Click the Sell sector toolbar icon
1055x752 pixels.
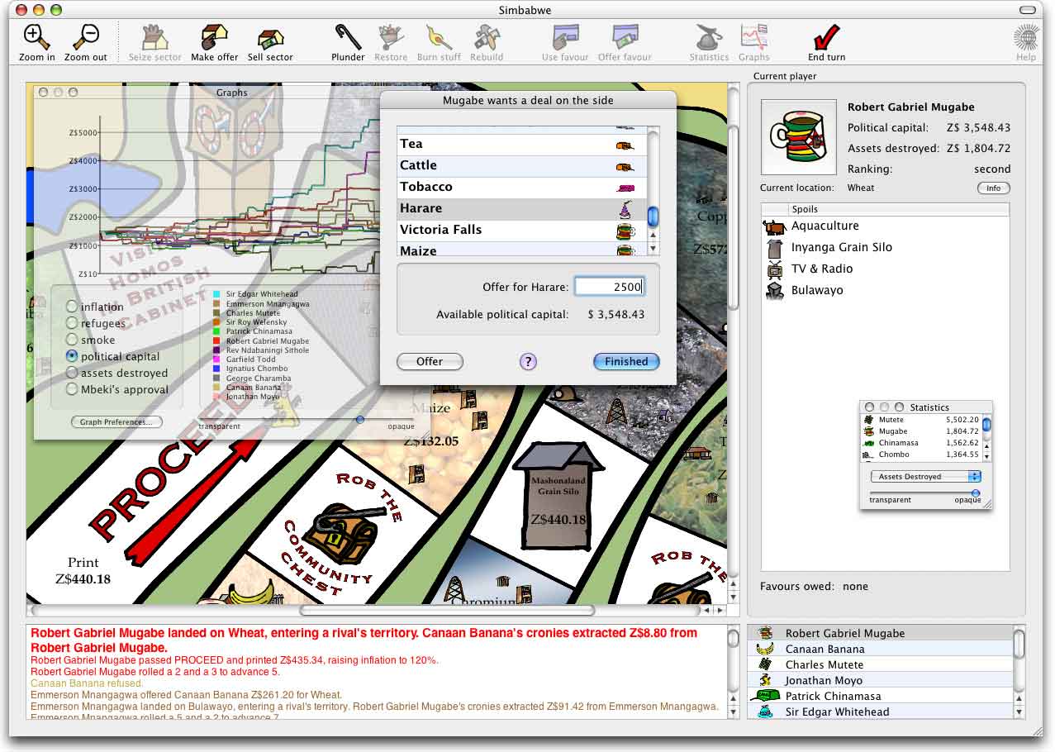click(x=270, y=38)
